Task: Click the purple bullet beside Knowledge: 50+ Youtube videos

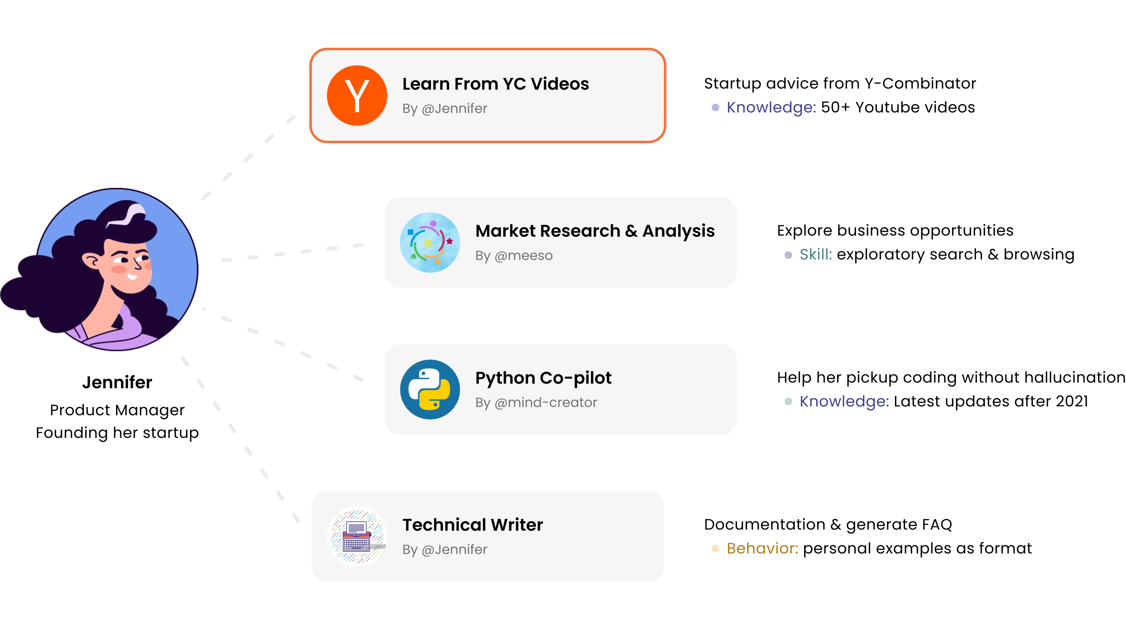Action: tap(715, 107)
